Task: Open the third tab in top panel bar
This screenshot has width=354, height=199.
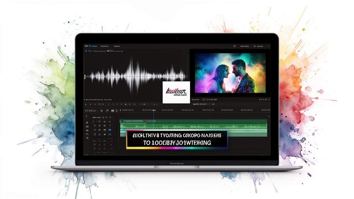Action: click(117, 46)
